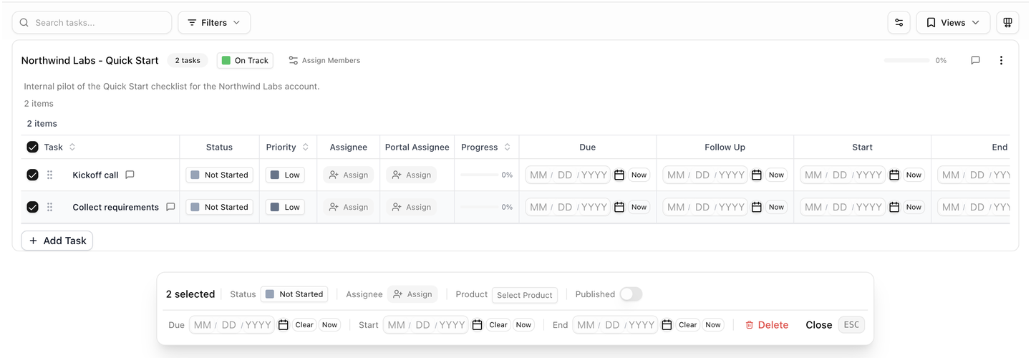1031x358 pixels.
Task: Focus the Search tasks input field
Action: (92, 23)
